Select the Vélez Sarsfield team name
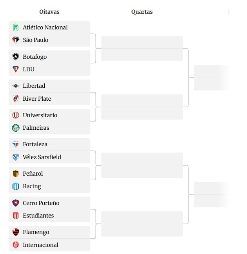Image resolution: width=247 pixels, height=254 pixels. coord(42,157)
